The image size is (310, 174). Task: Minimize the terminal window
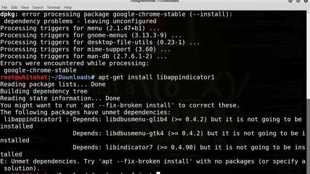[291, 1]
